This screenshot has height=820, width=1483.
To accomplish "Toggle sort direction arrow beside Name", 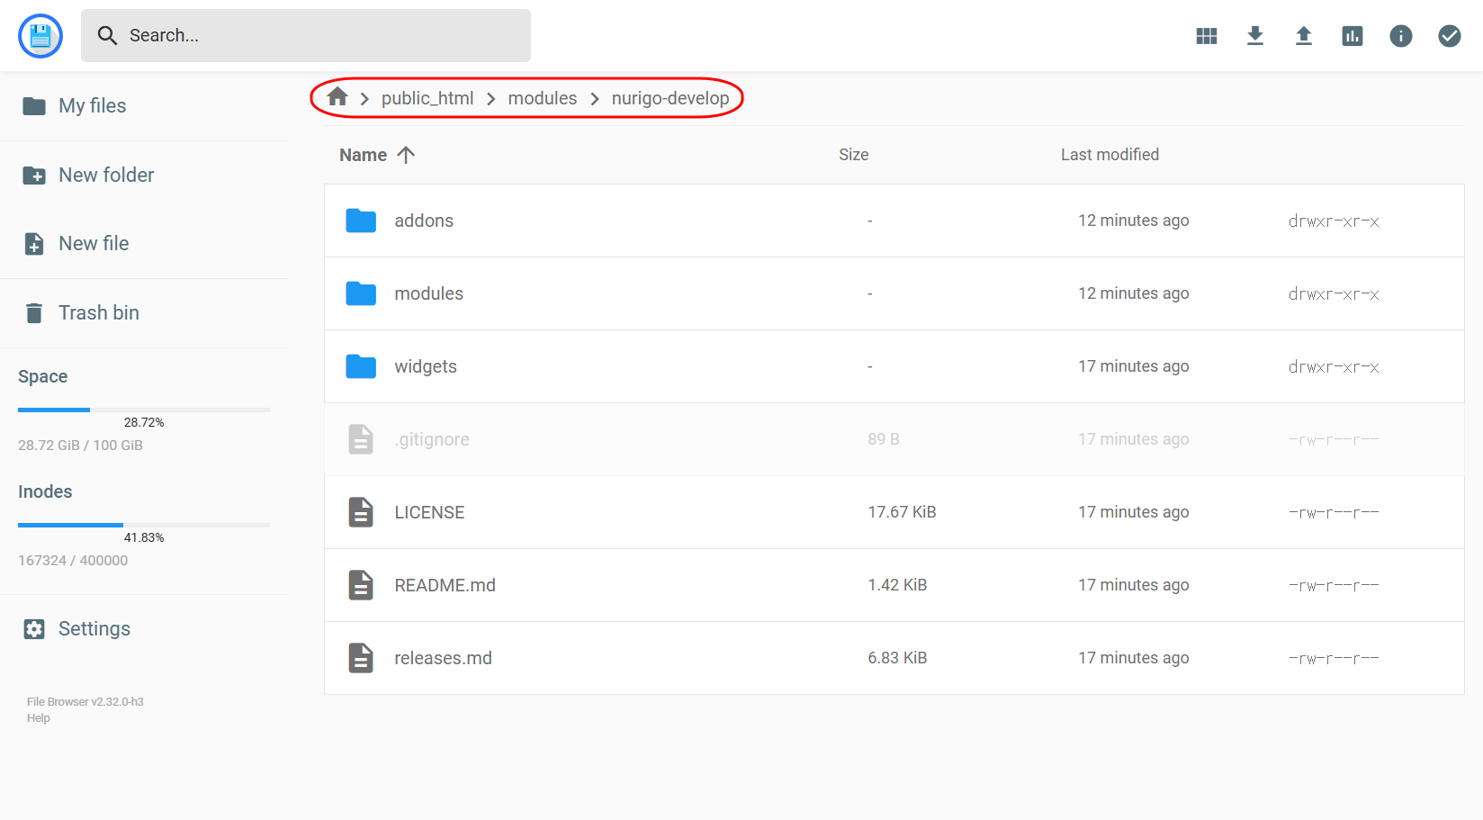I will 406,155.
